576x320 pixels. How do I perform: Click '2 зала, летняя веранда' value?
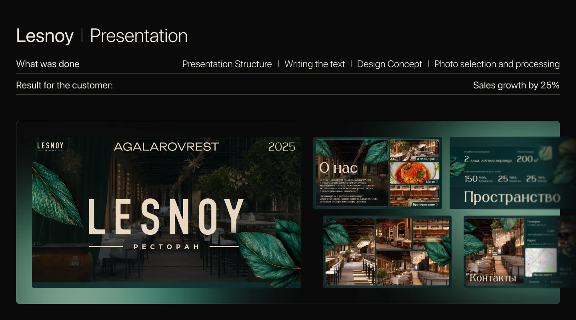(488, 159)
